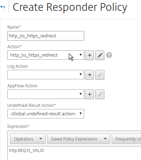The image size is (141, 160).
Task: Click the Create Responder Policy heading
Action: coord(70,7)
